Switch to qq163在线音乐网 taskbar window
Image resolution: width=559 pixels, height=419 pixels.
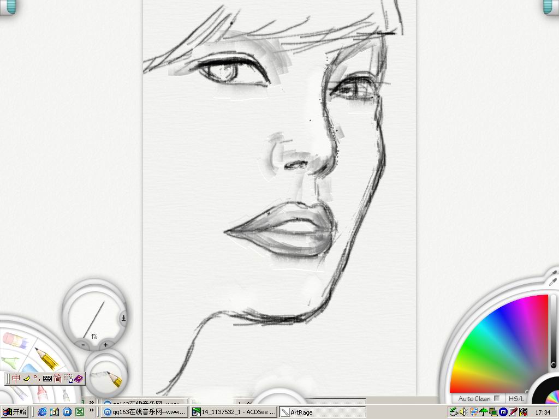pos(144,412)
